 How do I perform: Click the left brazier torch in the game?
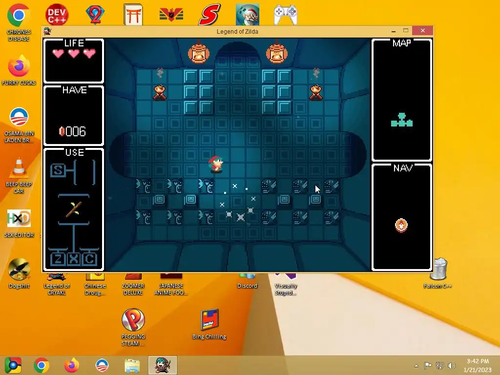(160, 92)
